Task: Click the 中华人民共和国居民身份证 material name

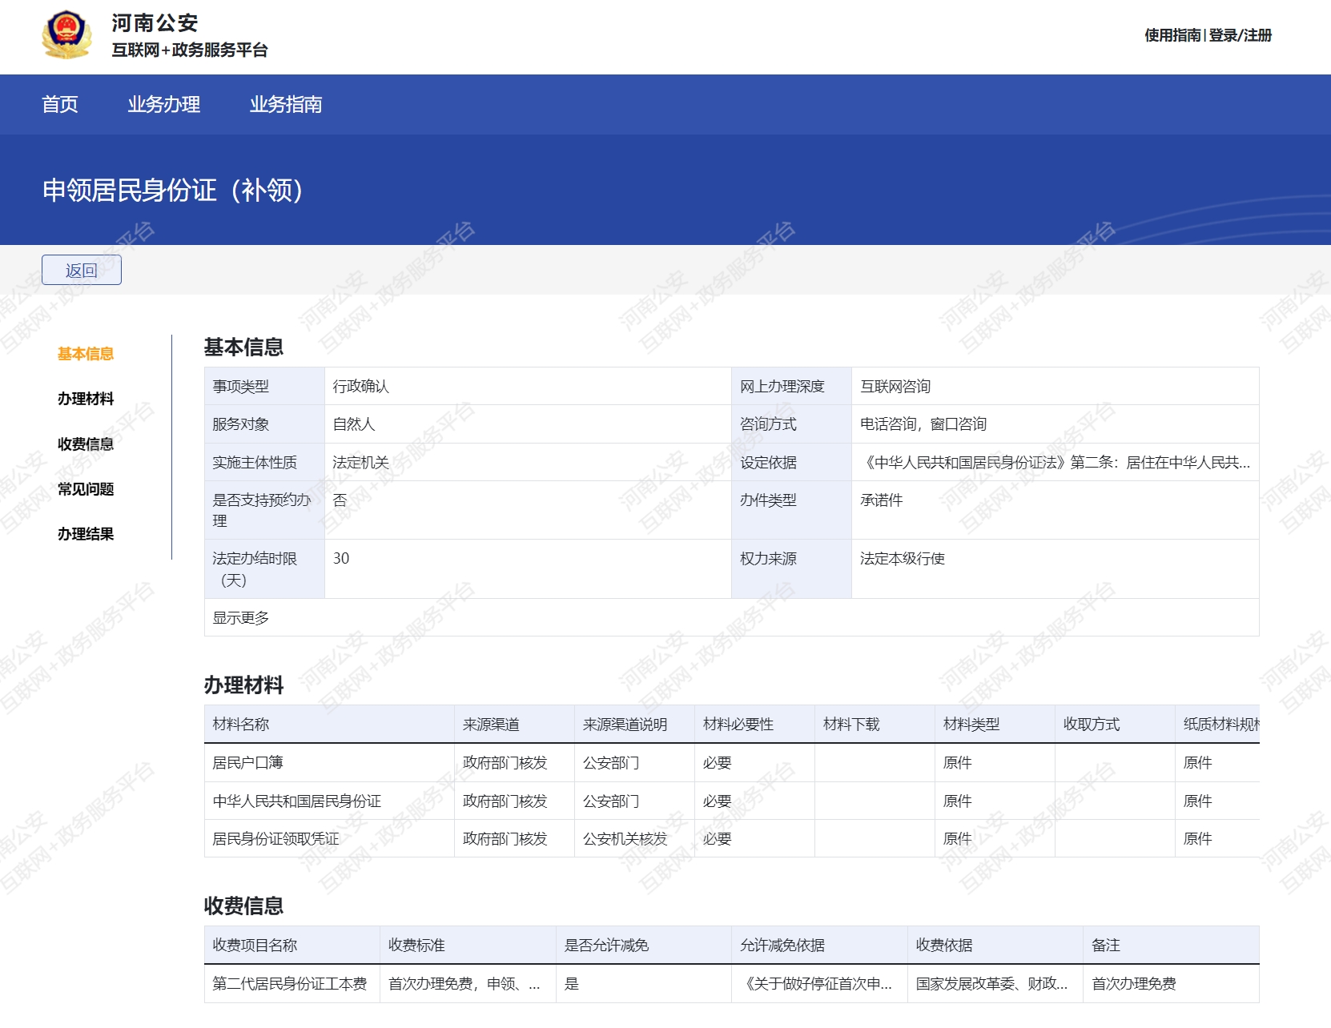Action: pos(296,801)
